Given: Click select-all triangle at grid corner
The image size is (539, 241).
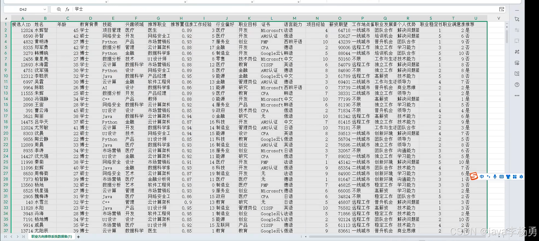Looking at the screenshot, I should pyautogui.click(x=6, y=18).
